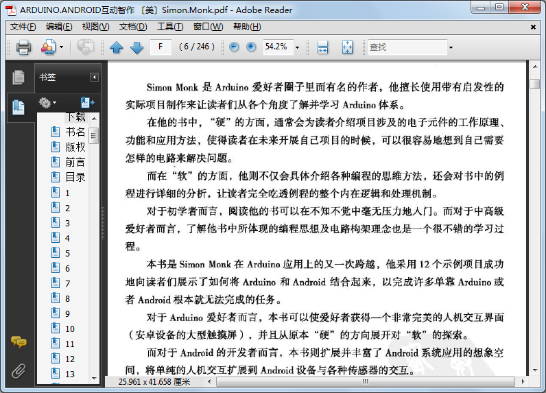Zoom in with the plus button

click(x=251, y=47)
